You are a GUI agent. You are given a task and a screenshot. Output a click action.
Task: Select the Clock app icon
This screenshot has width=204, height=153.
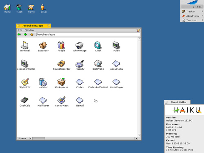98,45
